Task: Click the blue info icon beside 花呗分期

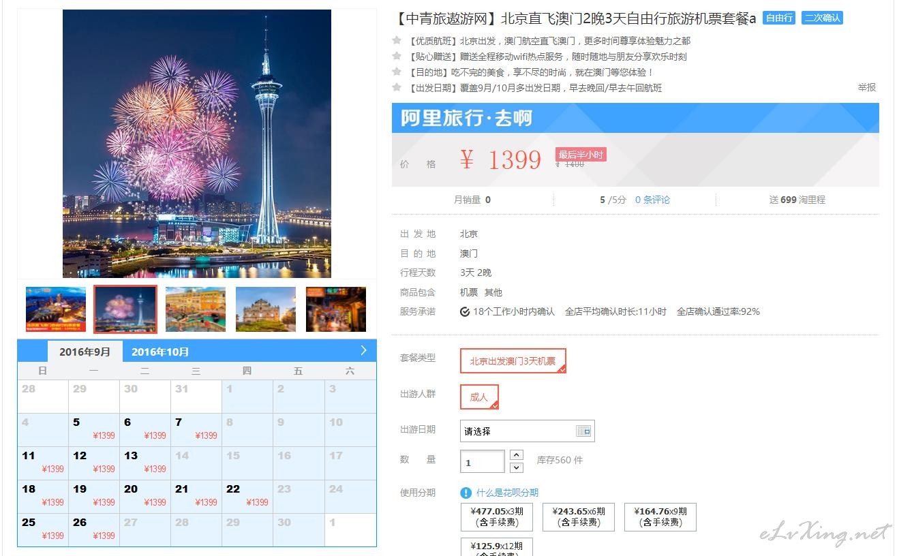Action: click(466, 493)
